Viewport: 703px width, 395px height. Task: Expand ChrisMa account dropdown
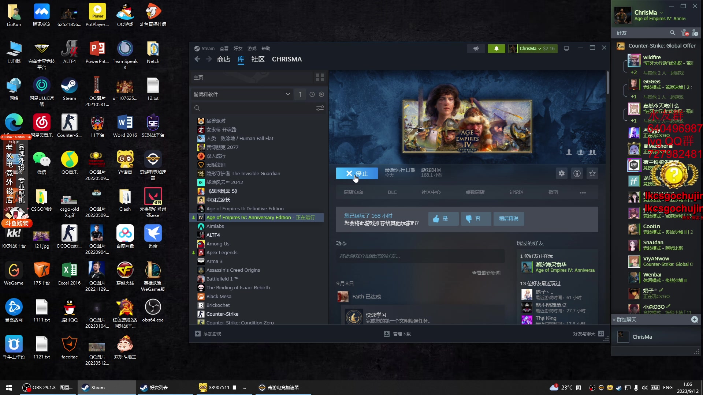click(533, 48)
